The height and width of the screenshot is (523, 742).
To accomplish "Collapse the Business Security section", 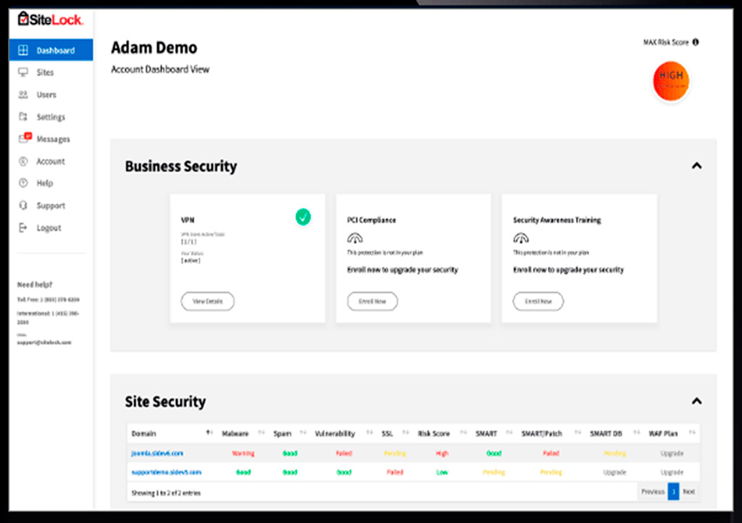I will 696,166.
